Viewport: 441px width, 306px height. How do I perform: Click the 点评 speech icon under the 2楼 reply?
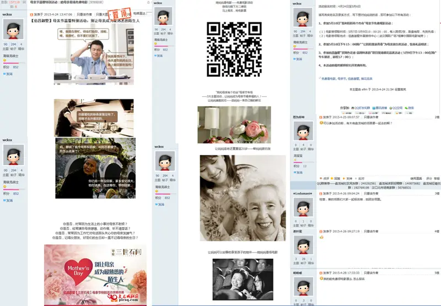coord(321,178)
